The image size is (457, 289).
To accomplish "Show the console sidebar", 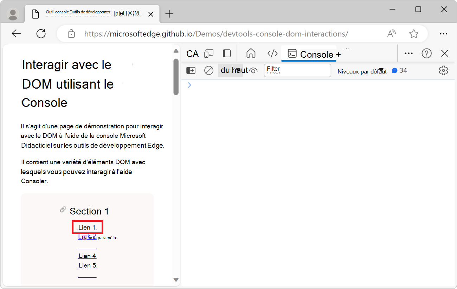I will pyautogui.click(x=191, y=70).
